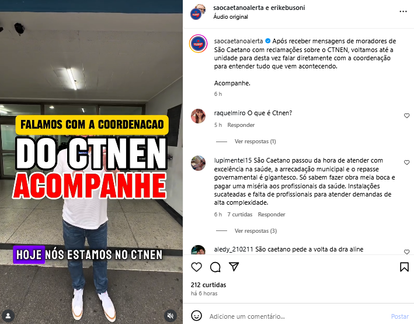Like raquelmiro's comment
This screenshot has height=324, width=414.
click(406, 116)
